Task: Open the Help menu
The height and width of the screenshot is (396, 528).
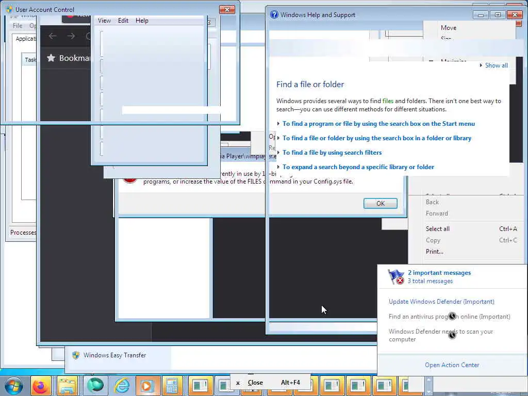Action: pyautogui.click(x=142, y=21)
